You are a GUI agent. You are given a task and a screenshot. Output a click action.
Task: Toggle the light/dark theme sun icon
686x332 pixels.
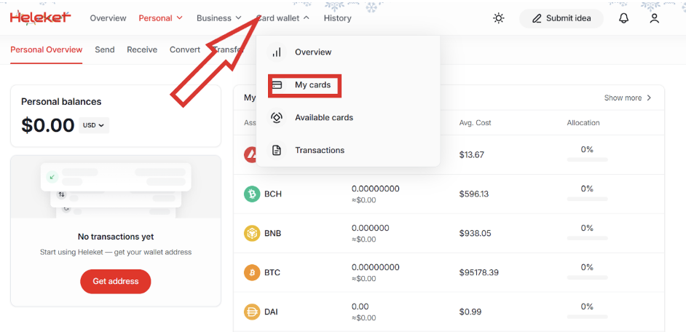pyautogui.click(x=499, y=18)
